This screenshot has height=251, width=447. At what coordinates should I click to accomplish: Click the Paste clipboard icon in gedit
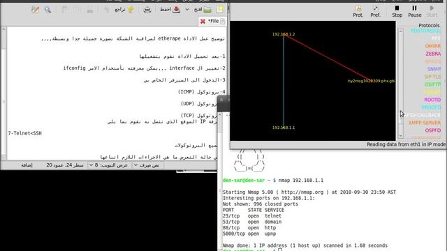tap(64, 10)
